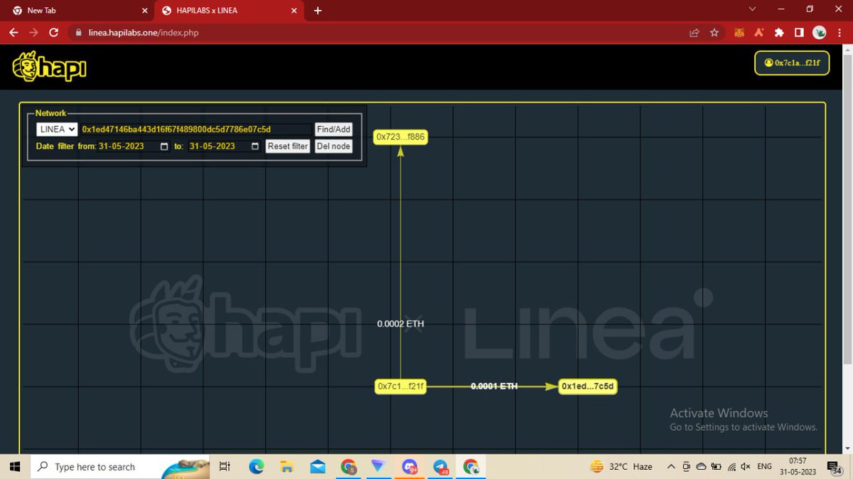Screen dimensions: 853x479
Task: Open Telegram from the taskbar
Action: [440, 466]
